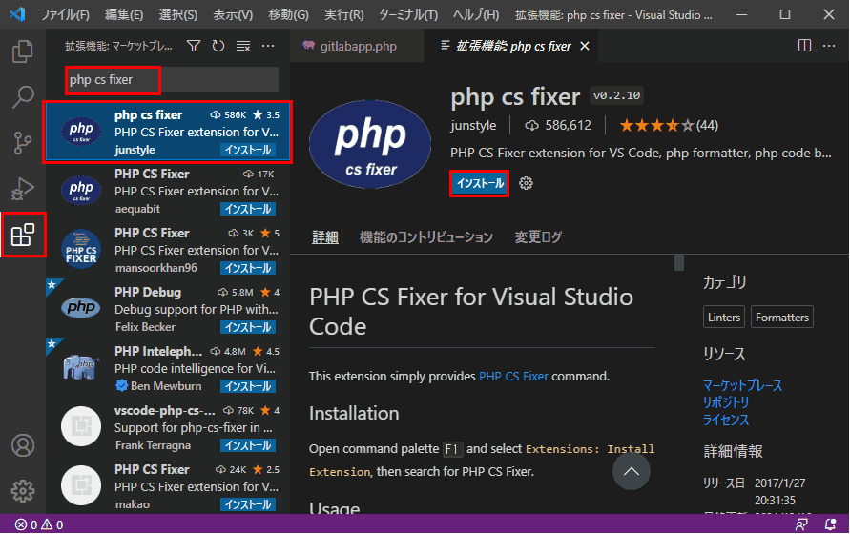Open Source Control view
This screenshot has height=534, width=850.
pyautogui.click(x=22, y=143)
